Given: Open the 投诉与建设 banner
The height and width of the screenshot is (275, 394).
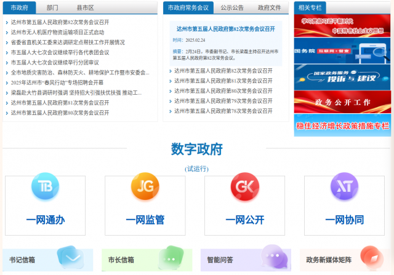Looking at the screenshot, I should (342, 78).
